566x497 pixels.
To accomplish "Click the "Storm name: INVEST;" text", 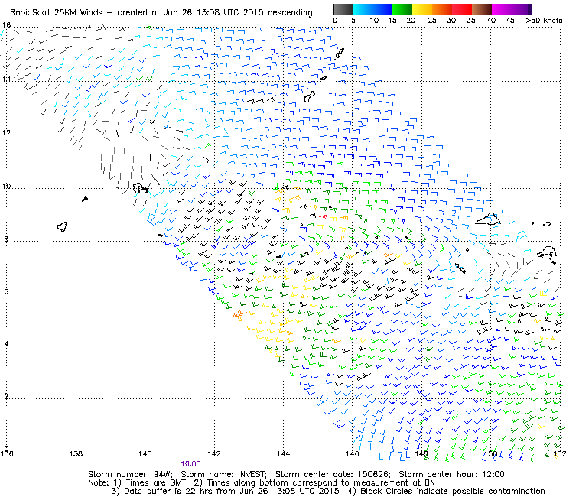I will [223, 474].
